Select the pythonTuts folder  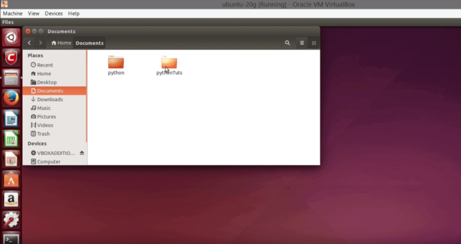[x=169, y=63]
